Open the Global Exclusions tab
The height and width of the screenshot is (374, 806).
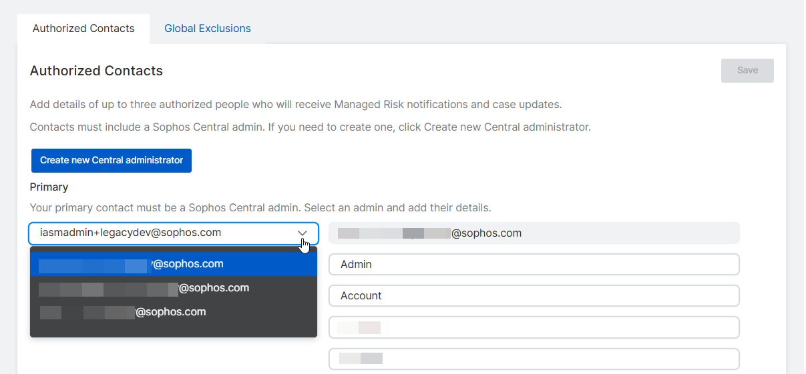208,29
